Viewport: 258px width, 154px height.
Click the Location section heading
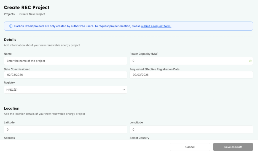[x=12, y=108]
